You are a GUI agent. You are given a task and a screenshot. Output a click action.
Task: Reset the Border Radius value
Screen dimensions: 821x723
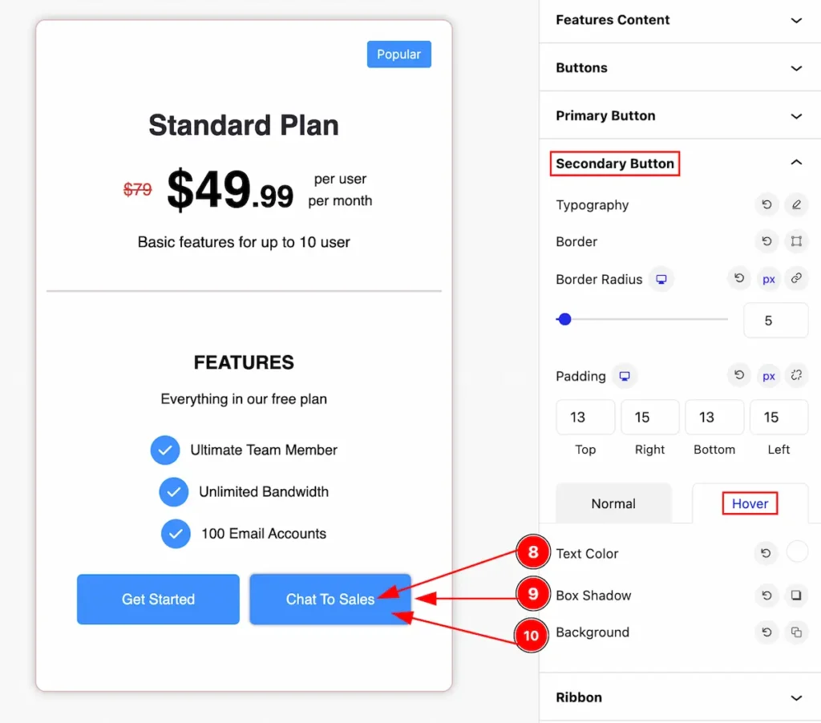[x=738, y=278]
